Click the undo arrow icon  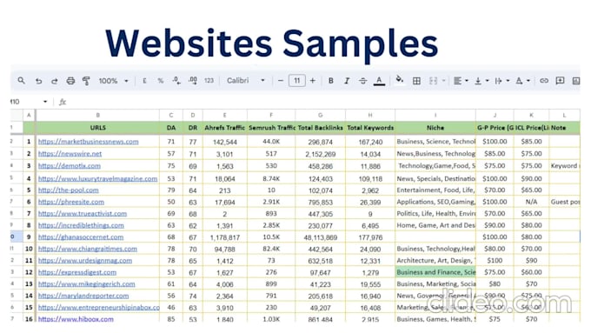click(x=38, y=81)
